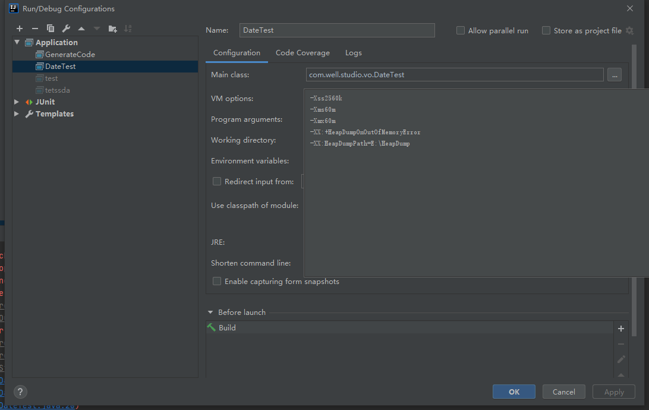Collapse the Before launch section
The image size is (649, 410).
coord(210,313)
